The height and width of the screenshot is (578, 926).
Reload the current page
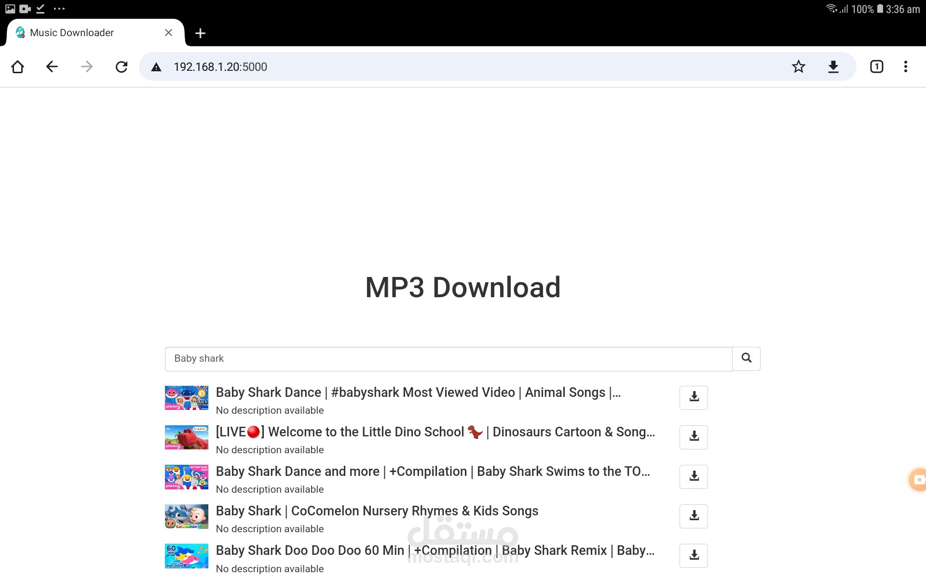[x=122, y=66]
